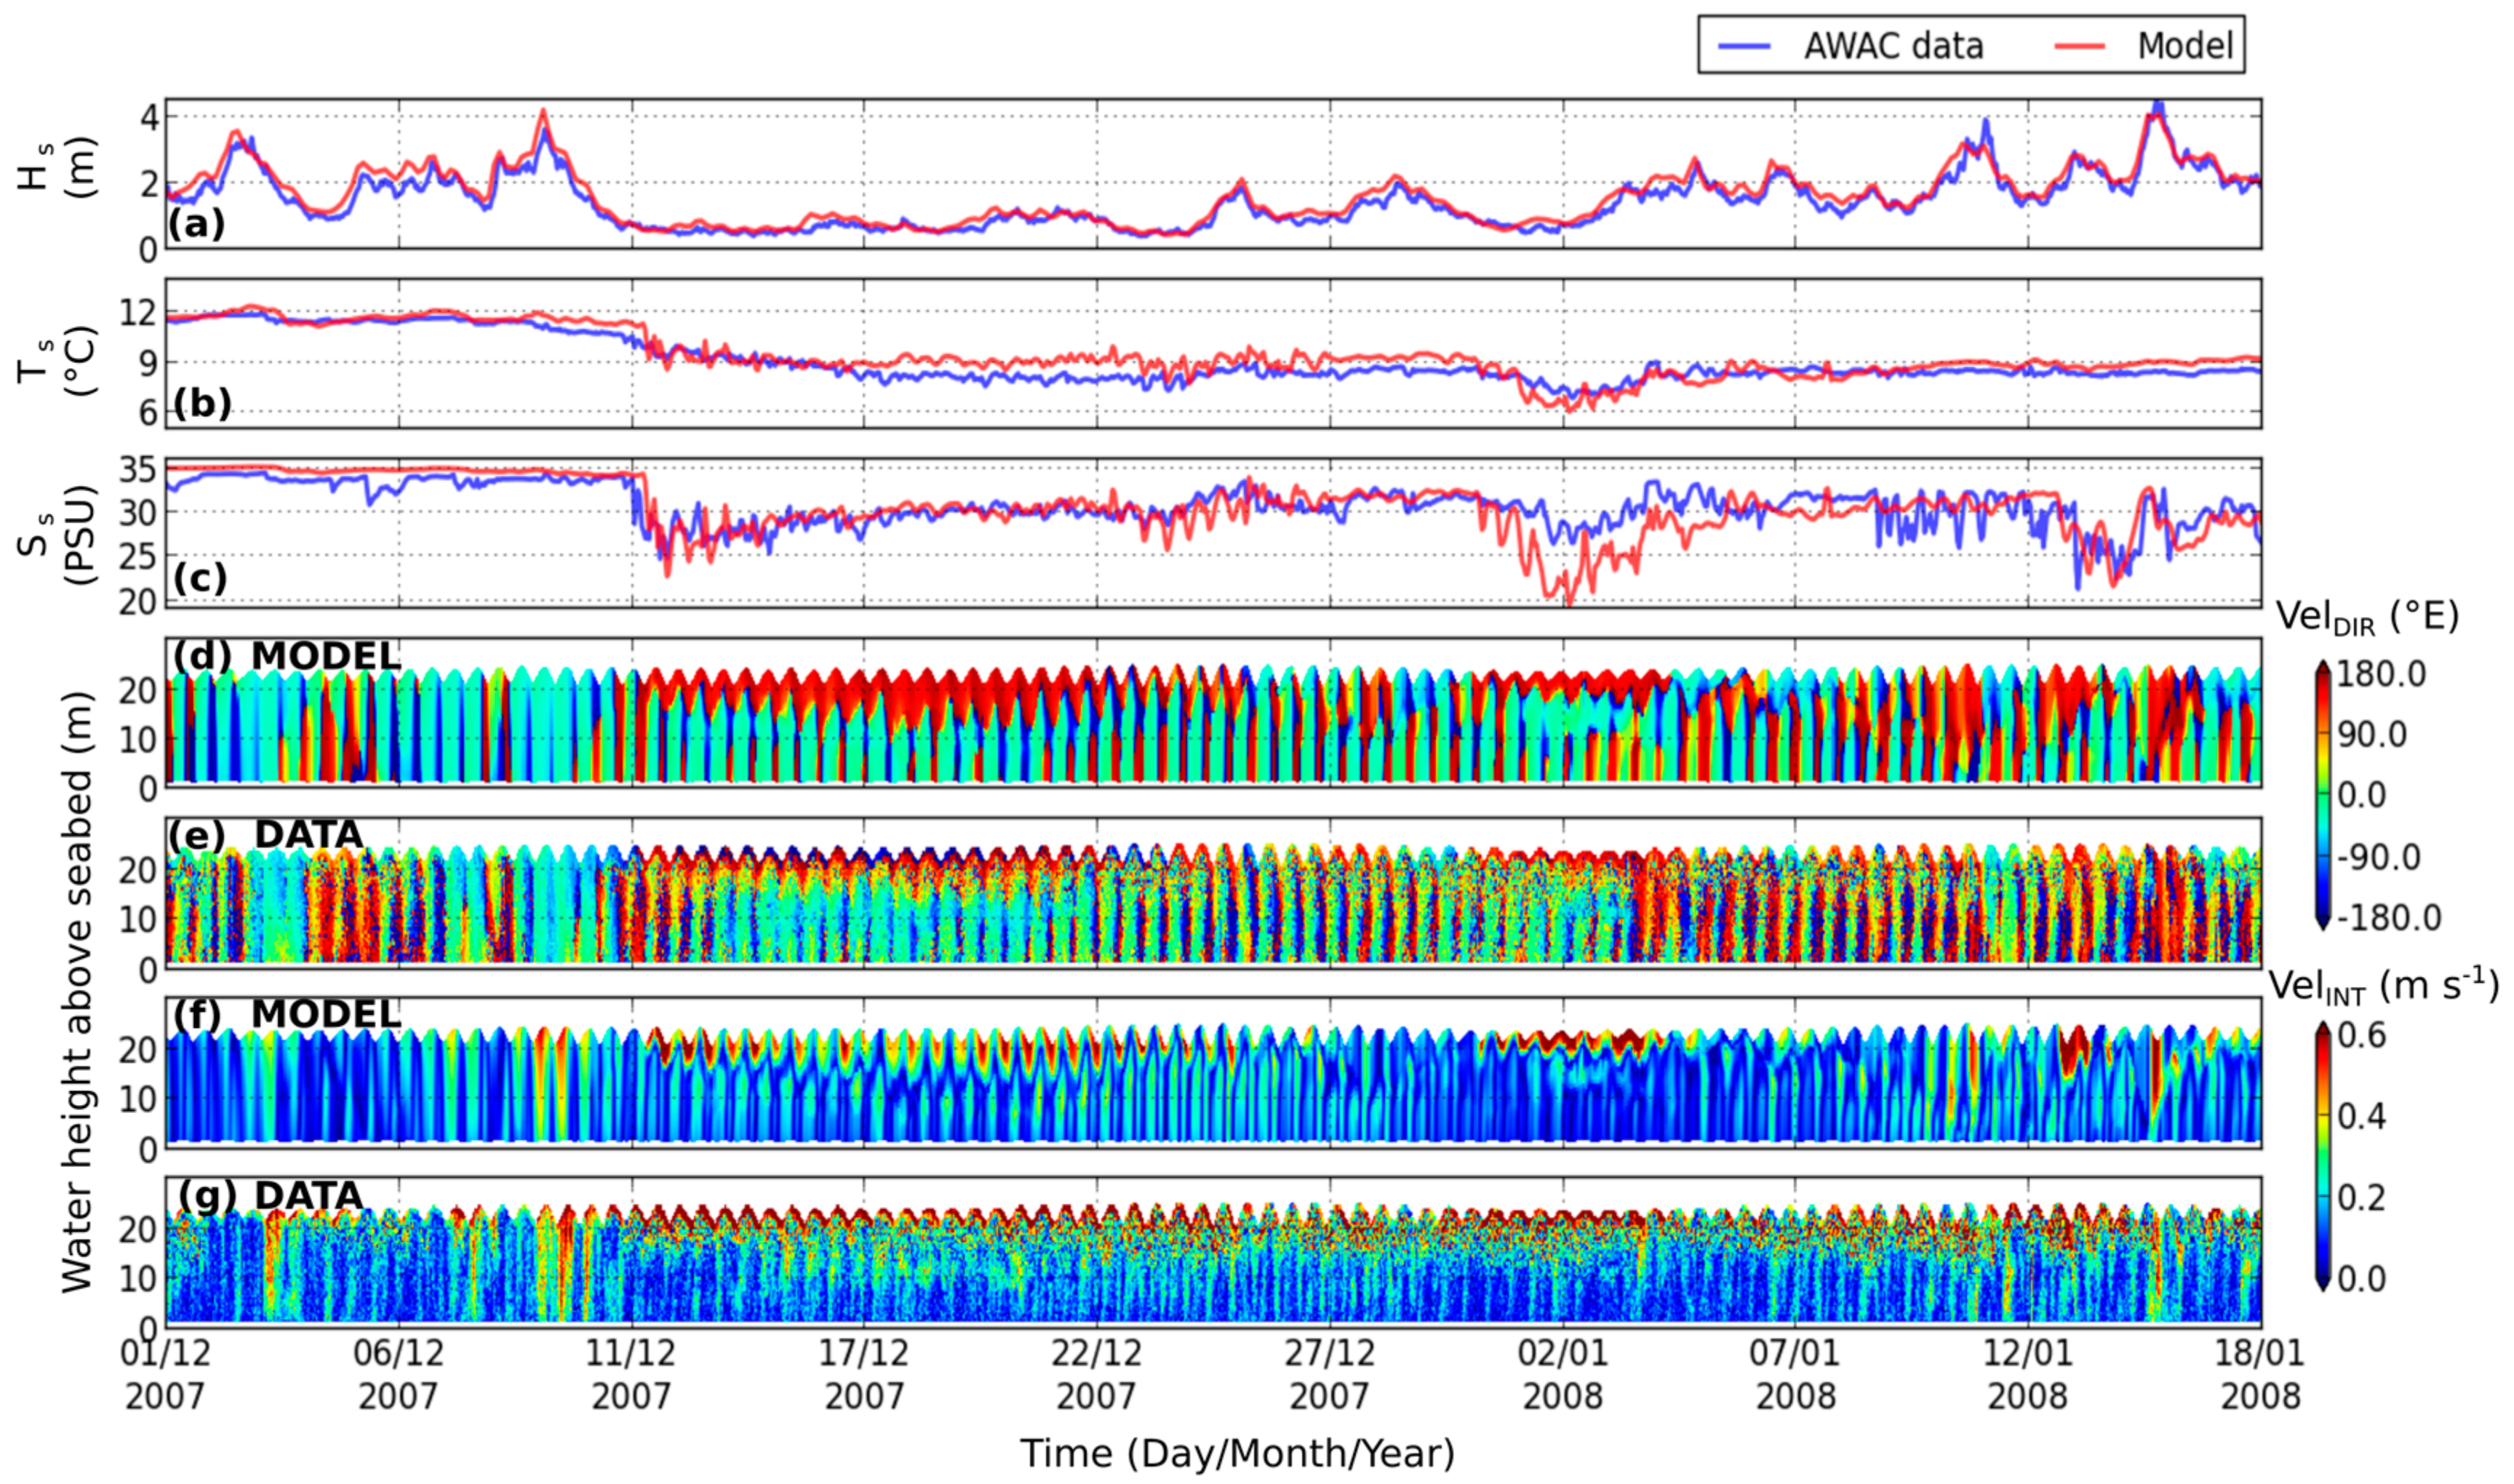Click panel label (c) in salinity plot

coord(199,578)
